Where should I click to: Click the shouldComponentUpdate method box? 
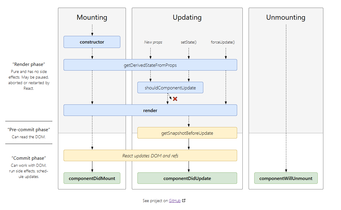tap(170, 88)
